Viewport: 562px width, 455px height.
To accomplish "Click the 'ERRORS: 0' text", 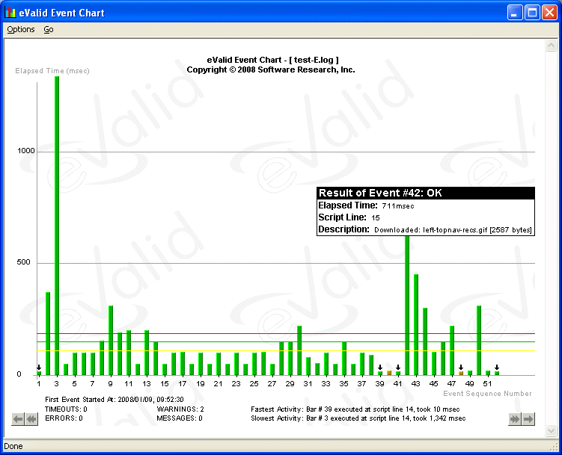I will pos(64,418).
